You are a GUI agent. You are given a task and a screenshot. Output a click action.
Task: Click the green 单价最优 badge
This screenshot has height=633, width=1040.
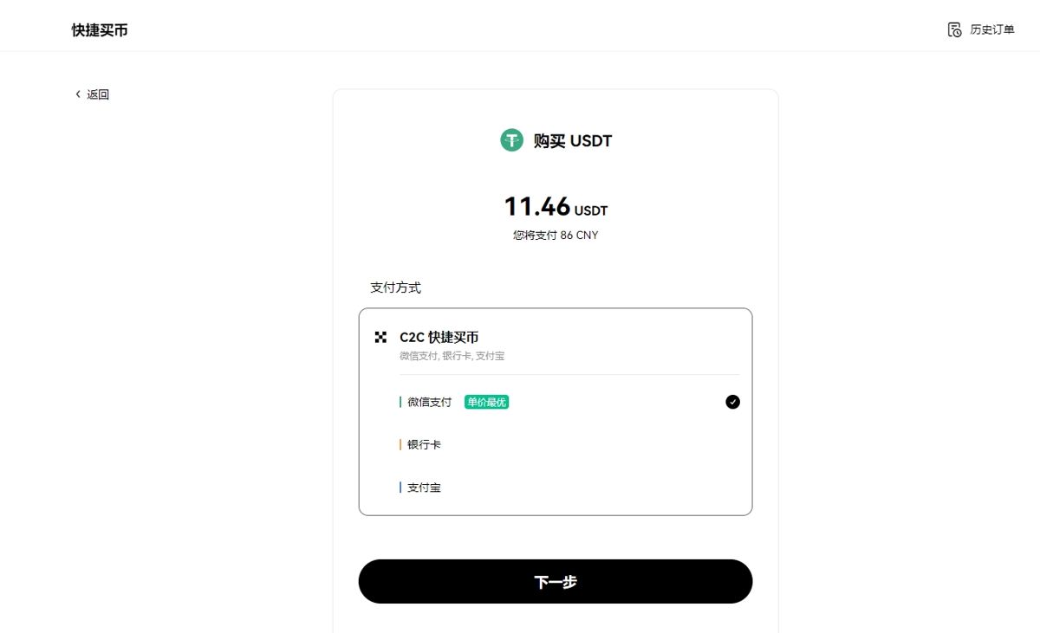486,402
